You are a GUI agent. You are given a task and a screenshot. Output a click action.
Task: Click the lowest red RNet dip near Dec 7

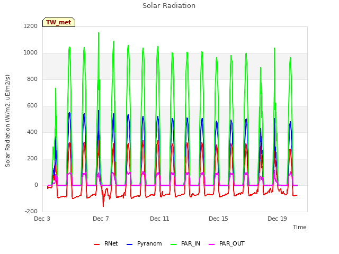tap(103, 206)
